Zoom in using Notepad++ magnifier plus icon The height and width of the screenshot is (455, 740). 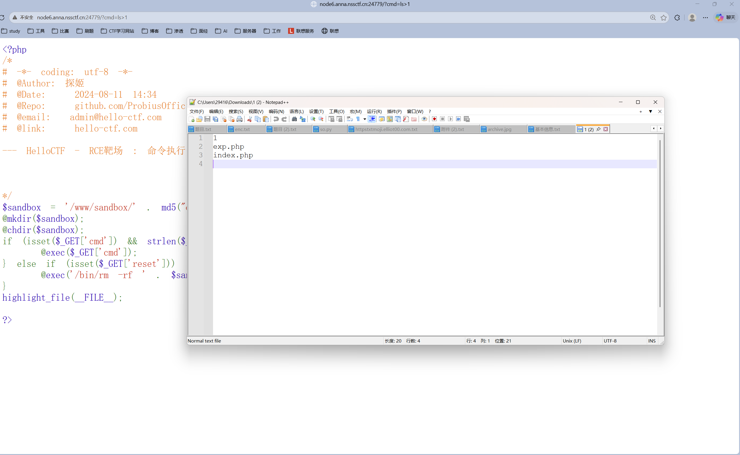click(x=313, y=119)
